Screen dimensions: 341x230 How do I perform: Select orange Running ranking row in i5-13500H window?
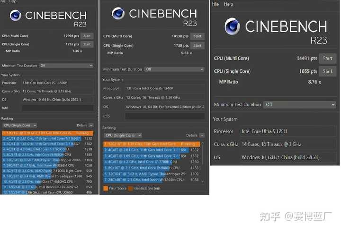[x=48, y=133]
